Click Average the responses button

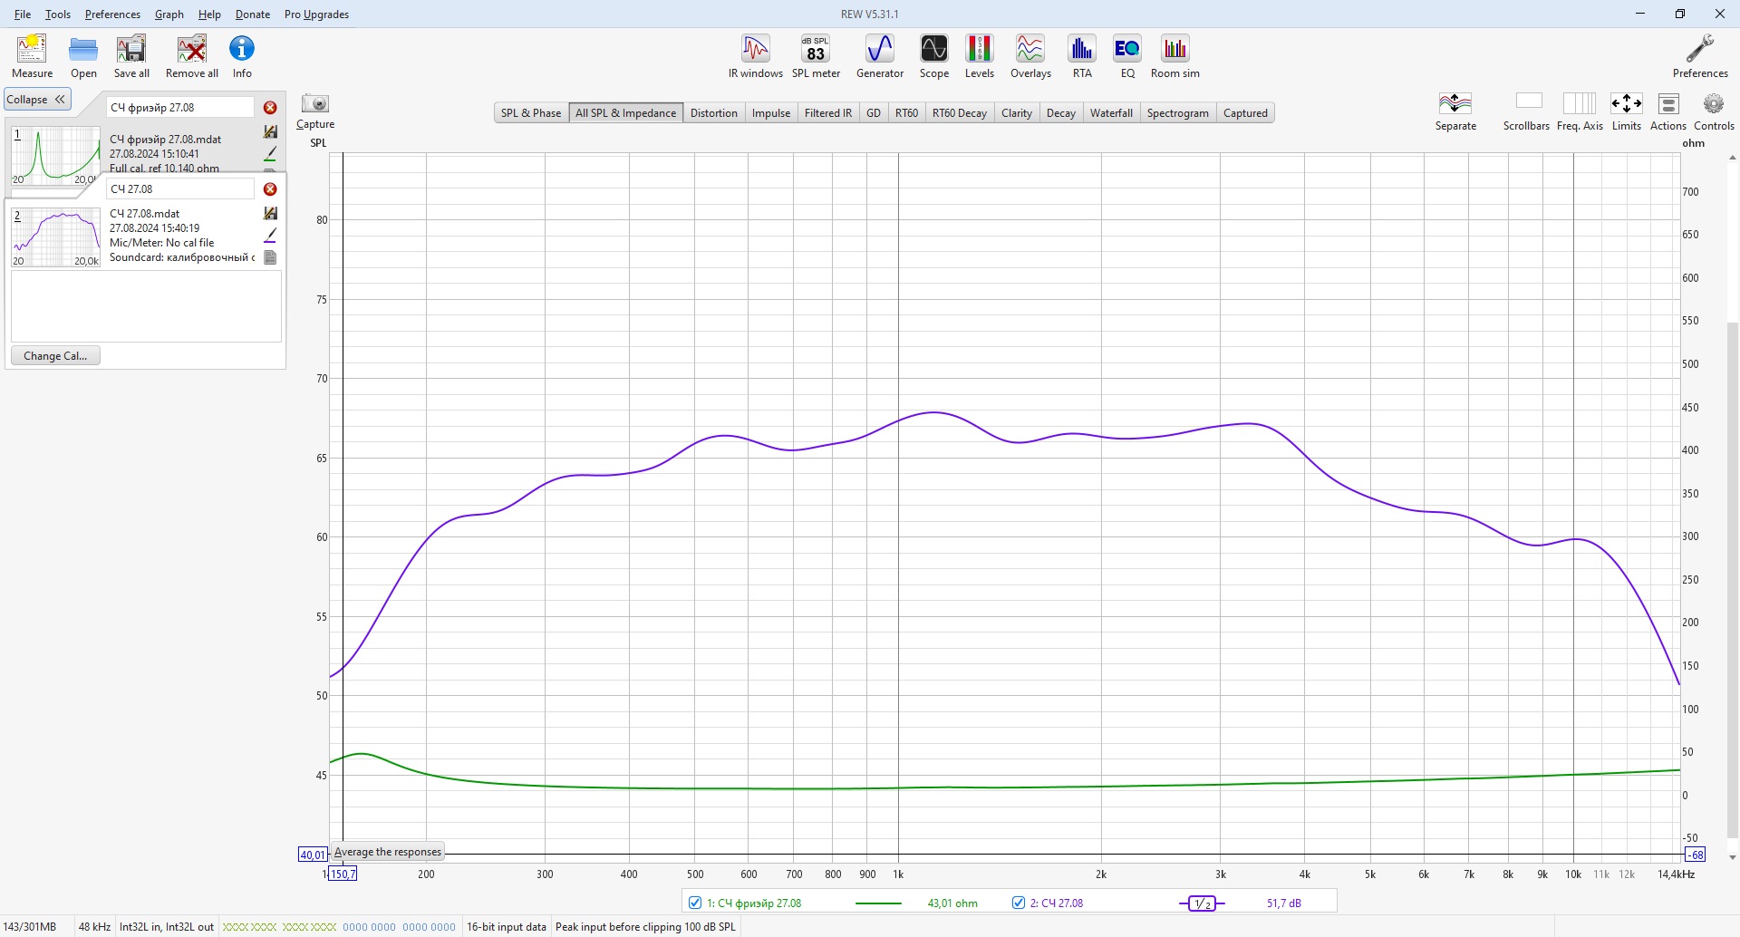[x=388, y=852]
